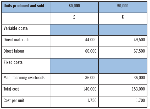This screenshot has height=109, width=150.
Task: Click the 'Direct labour' row label
Action: pyautogui.click(x=14, y=51)
